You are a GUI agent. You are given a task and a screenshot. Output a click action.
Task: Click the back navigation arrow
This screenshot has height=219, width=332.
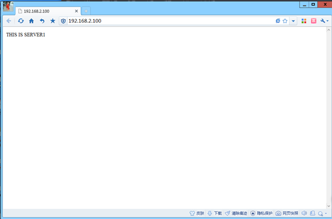pos(8,21)
